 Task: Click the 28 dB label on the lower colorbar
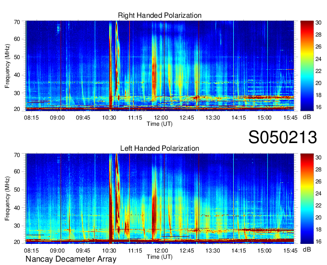click(x=318, y=169)
